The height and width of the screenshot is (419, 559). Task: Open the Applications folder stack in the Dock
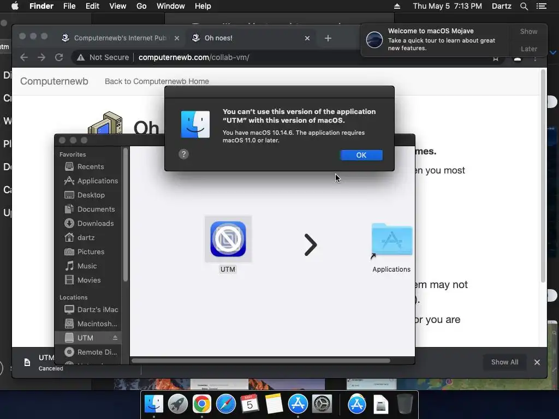(357, 404)
